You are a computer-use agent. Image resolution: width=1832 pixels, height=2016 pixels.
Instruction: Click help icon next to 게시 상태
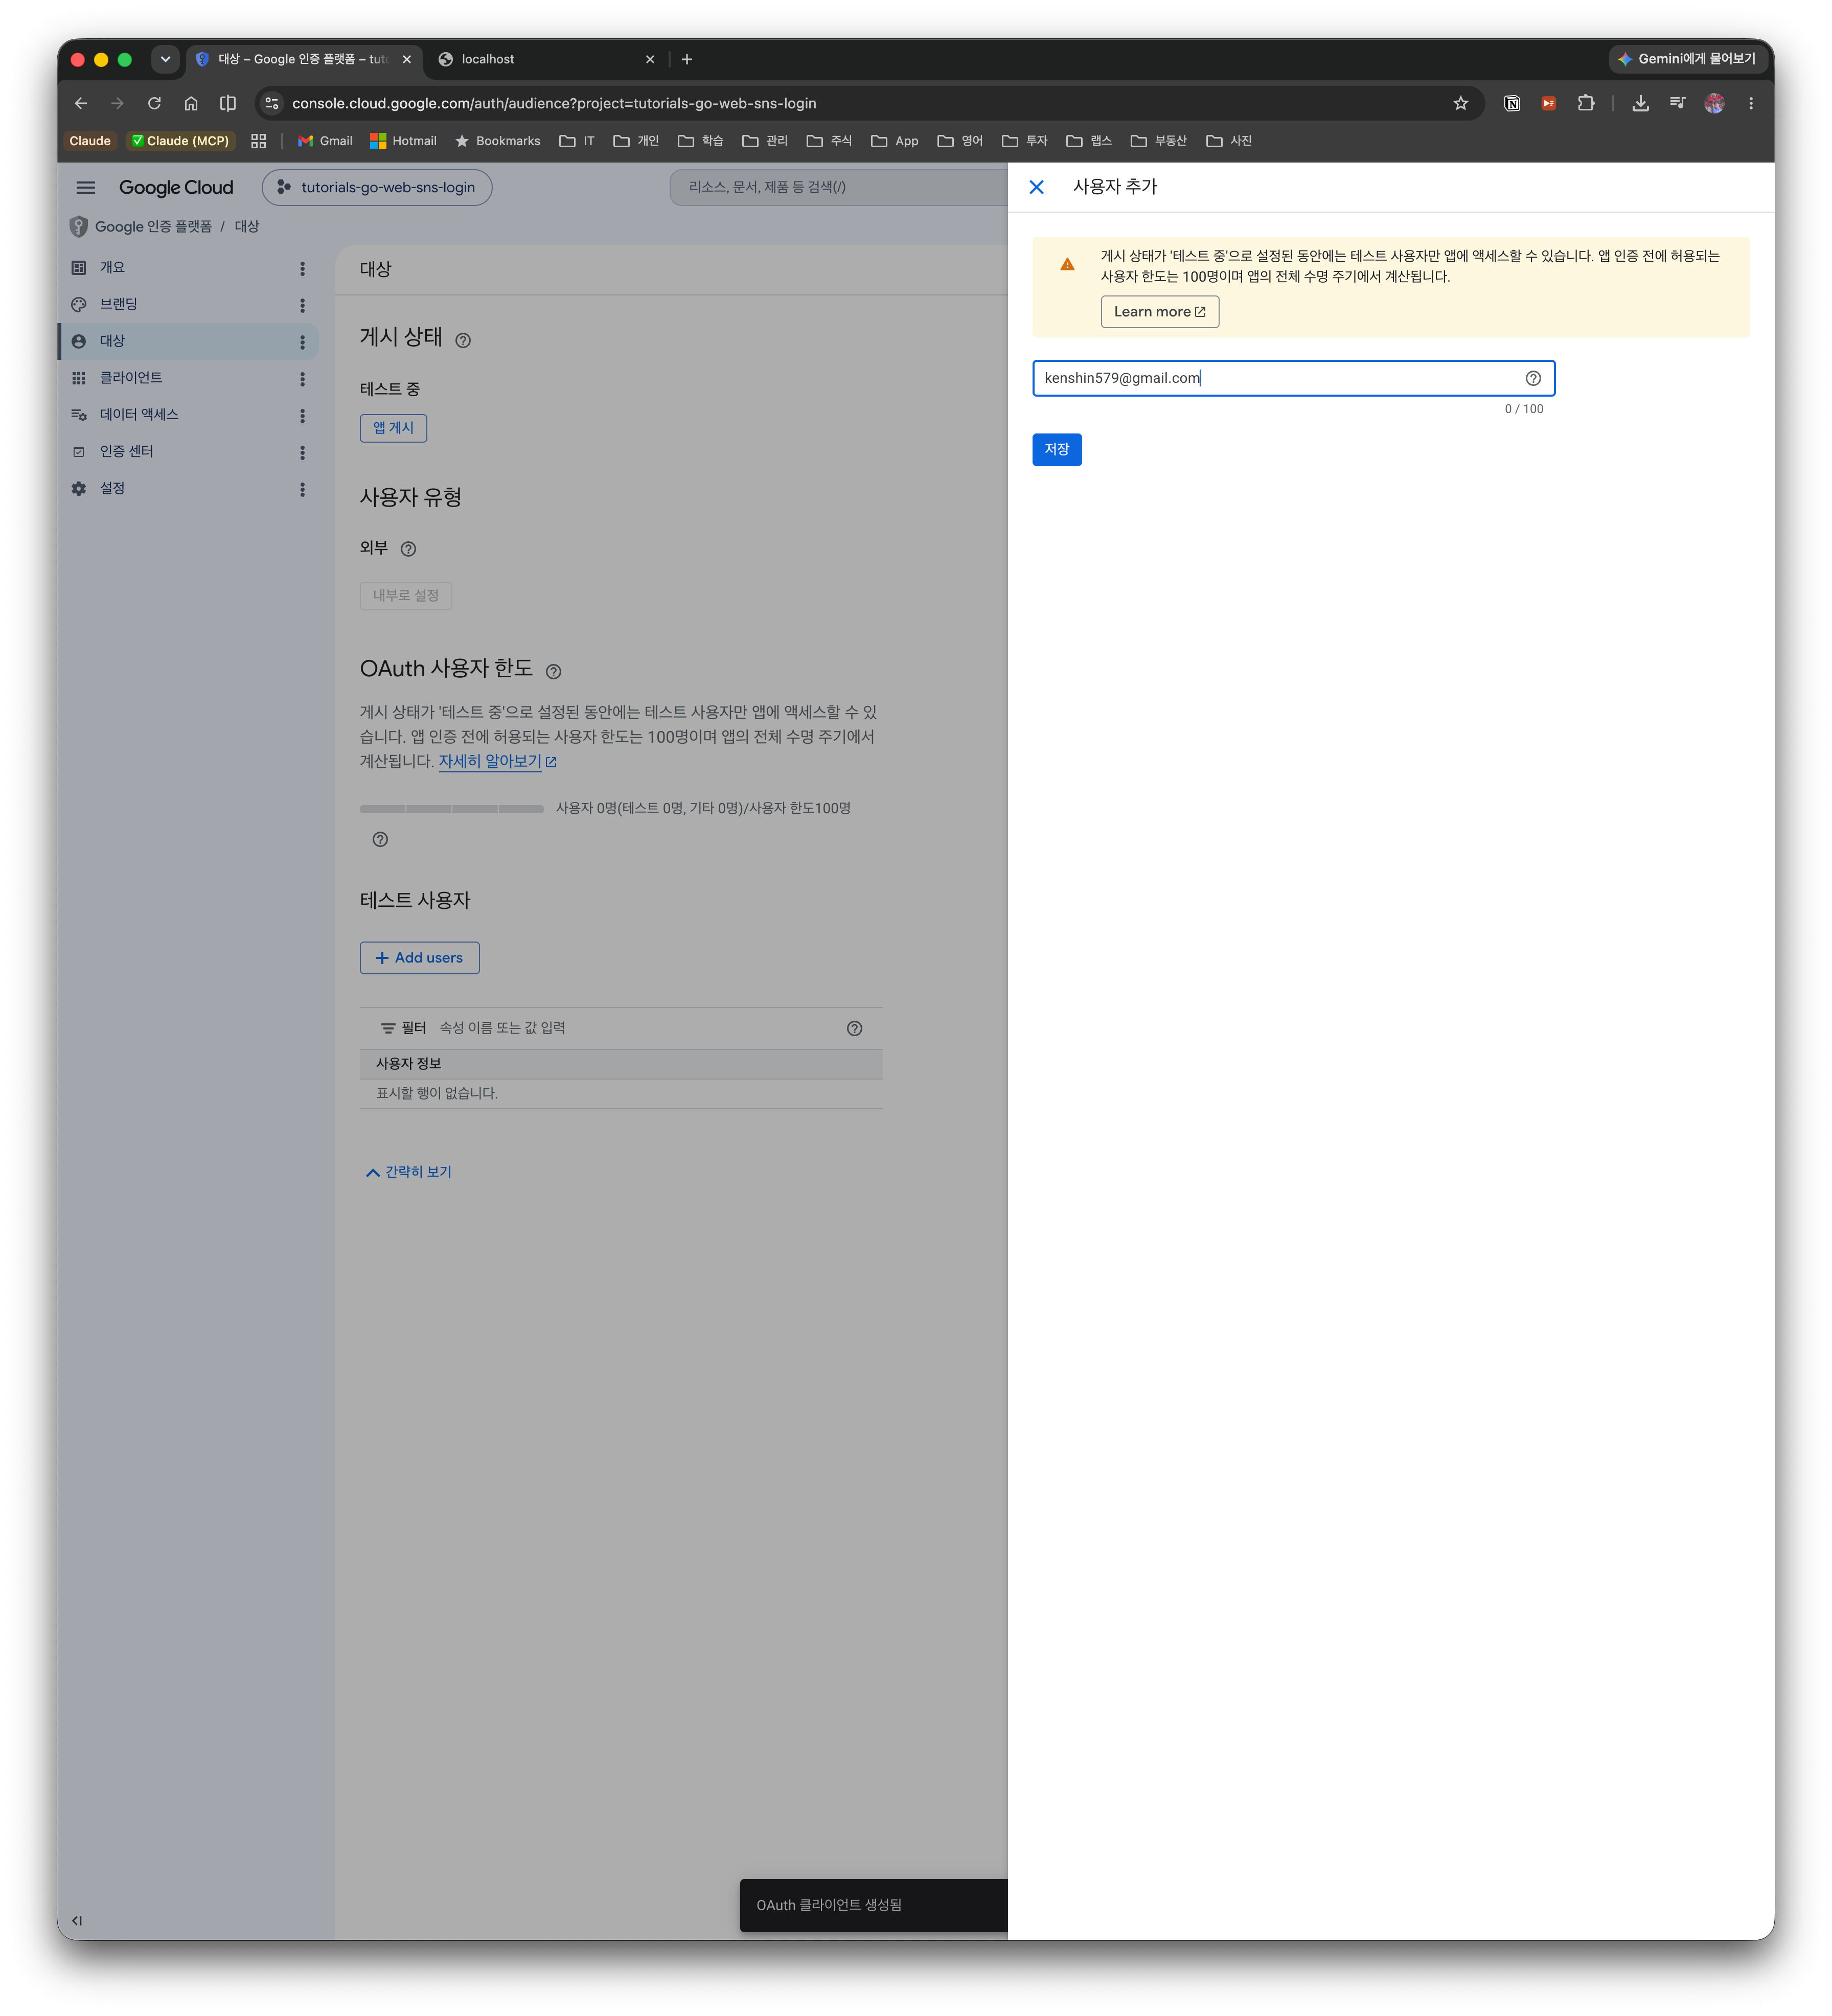pos(463,340)
